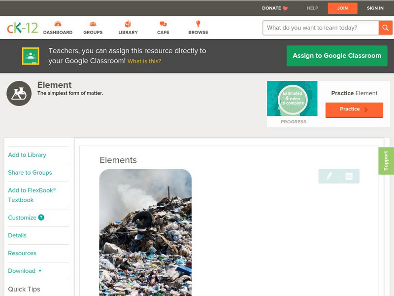
Task: Click the GROUPS menu label
Action: tap(93, 33)
